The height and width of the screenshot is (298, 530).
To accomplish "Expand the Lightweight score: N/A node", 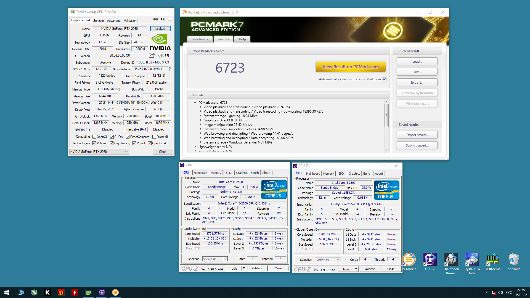I will click(195, 147).
